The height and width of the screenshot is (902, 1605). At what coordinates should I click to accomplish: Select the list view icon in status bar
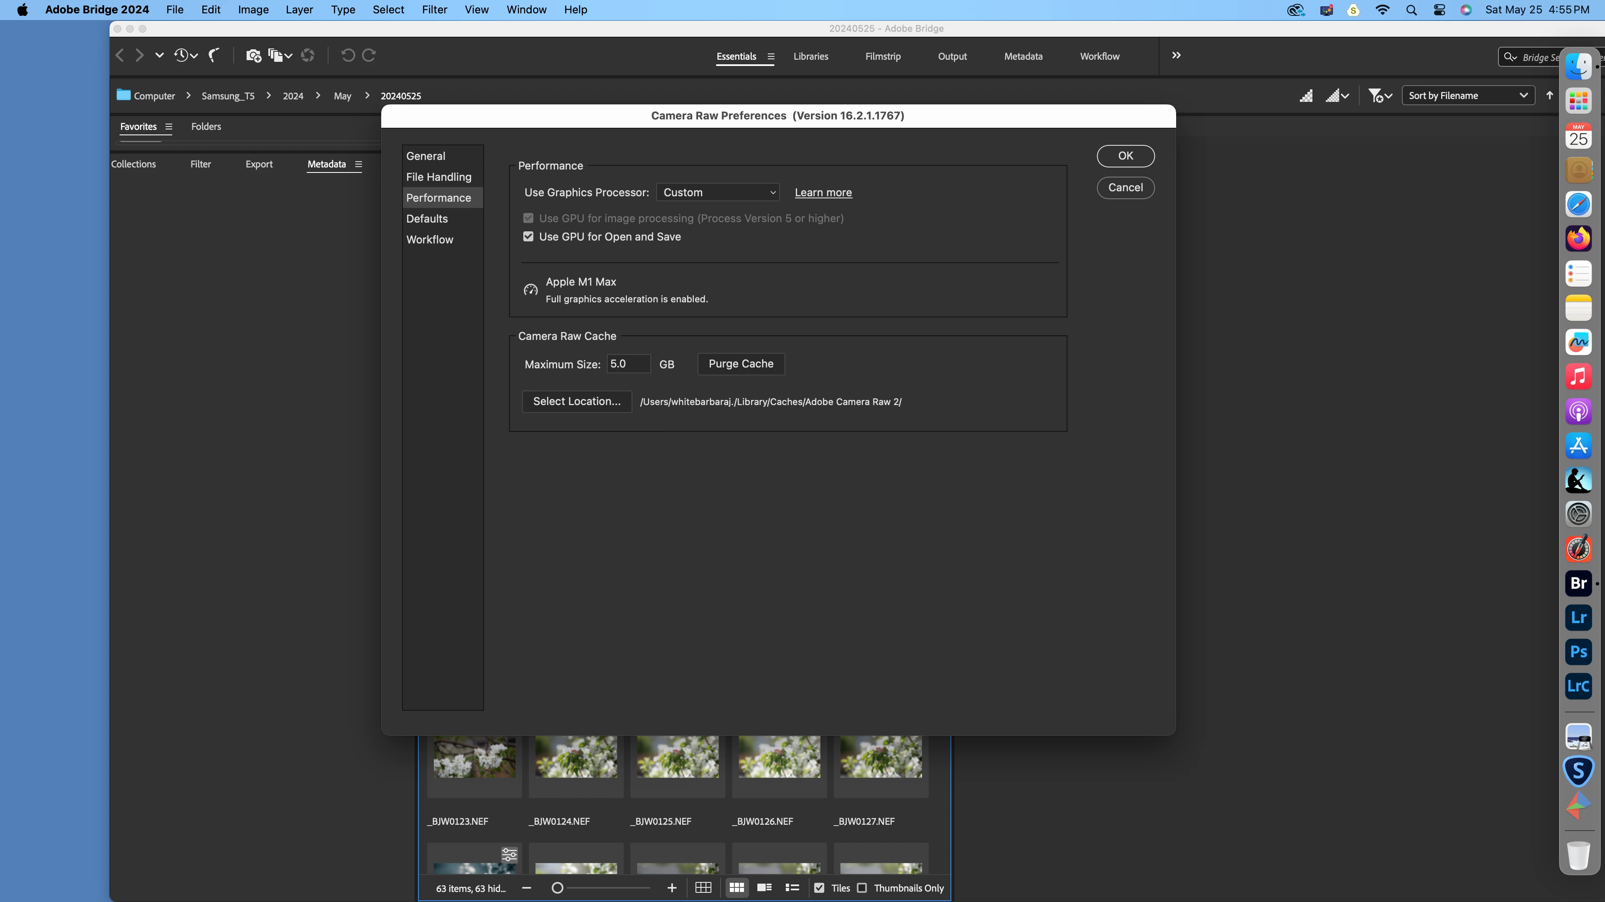pos(792,888)
